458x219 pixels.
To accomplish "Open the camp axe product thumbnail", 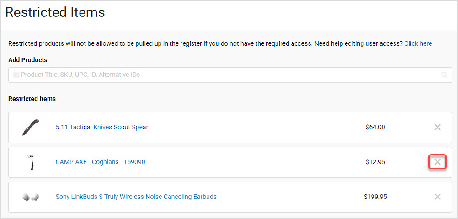I will [30, 162].
